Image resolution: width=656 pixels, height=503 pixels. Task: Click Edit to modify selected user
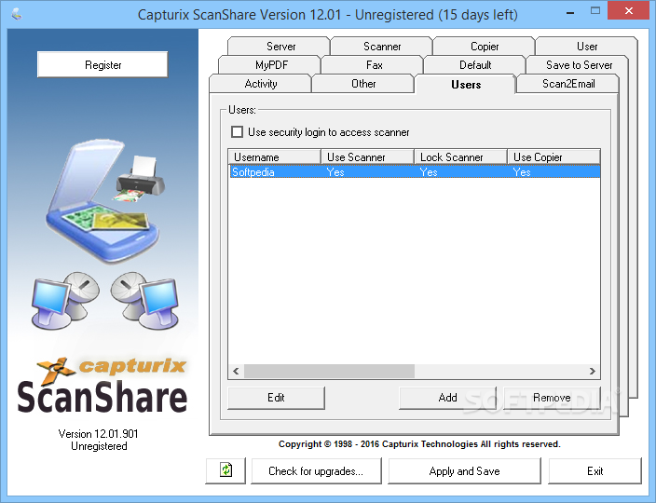[x=276, y=398]
